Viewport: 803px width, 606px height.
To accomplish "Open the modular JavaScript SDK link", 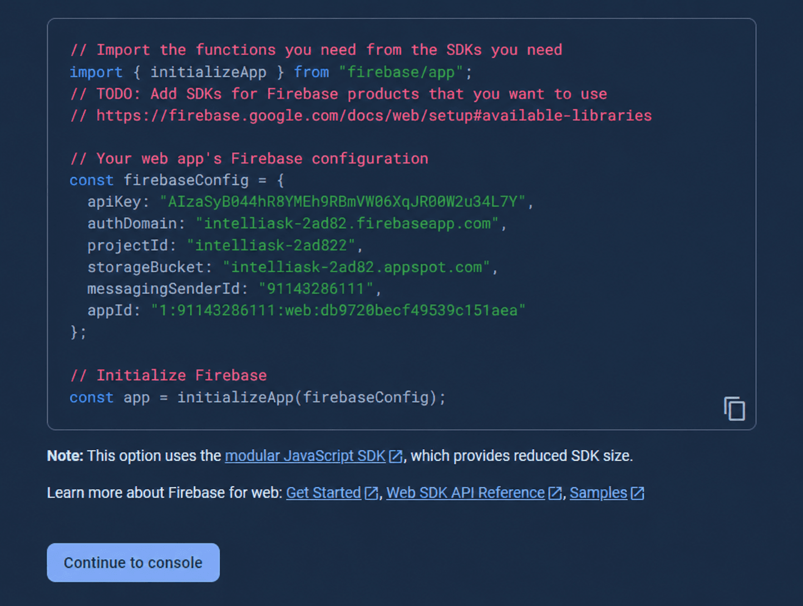I will (305, 456).
